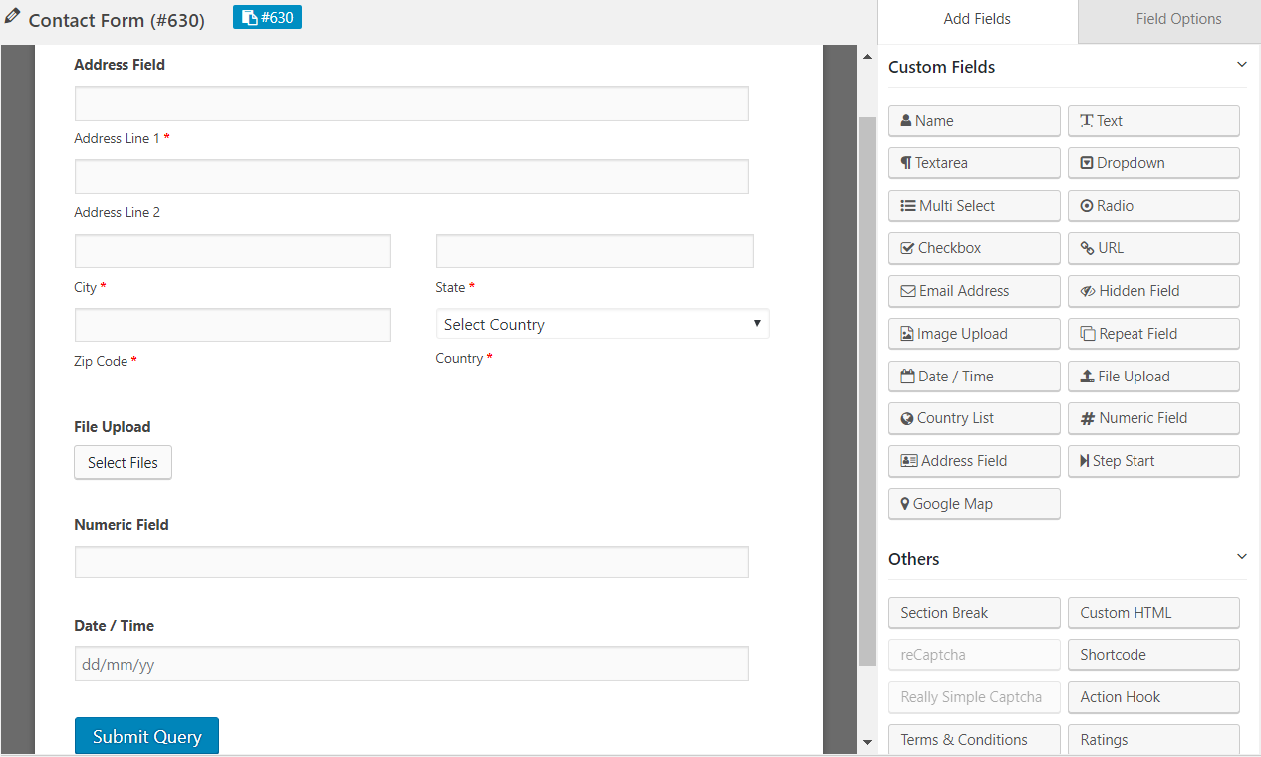Add a Date / Time field
The height and width of the screenshot is (757, 1261).
coord(974,377)
